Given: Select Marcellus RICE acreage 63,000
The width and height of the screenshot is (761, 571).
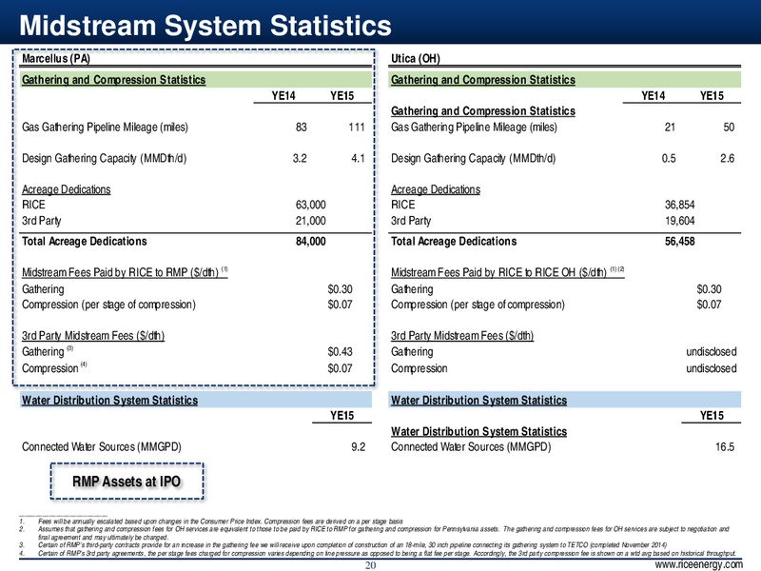Looking at the screenshot, I should click(x=311, y=205).
